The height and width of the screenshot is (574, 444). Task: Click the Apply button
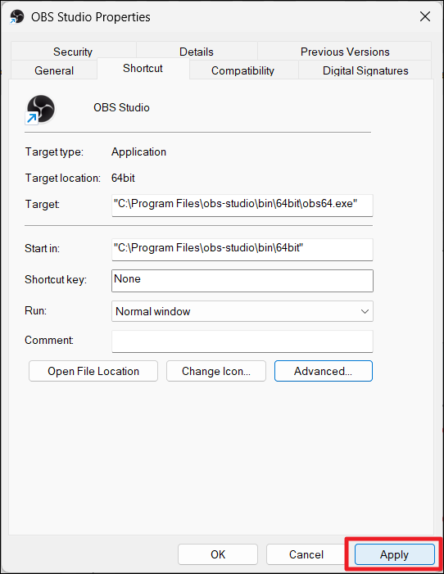pos(395,554)
